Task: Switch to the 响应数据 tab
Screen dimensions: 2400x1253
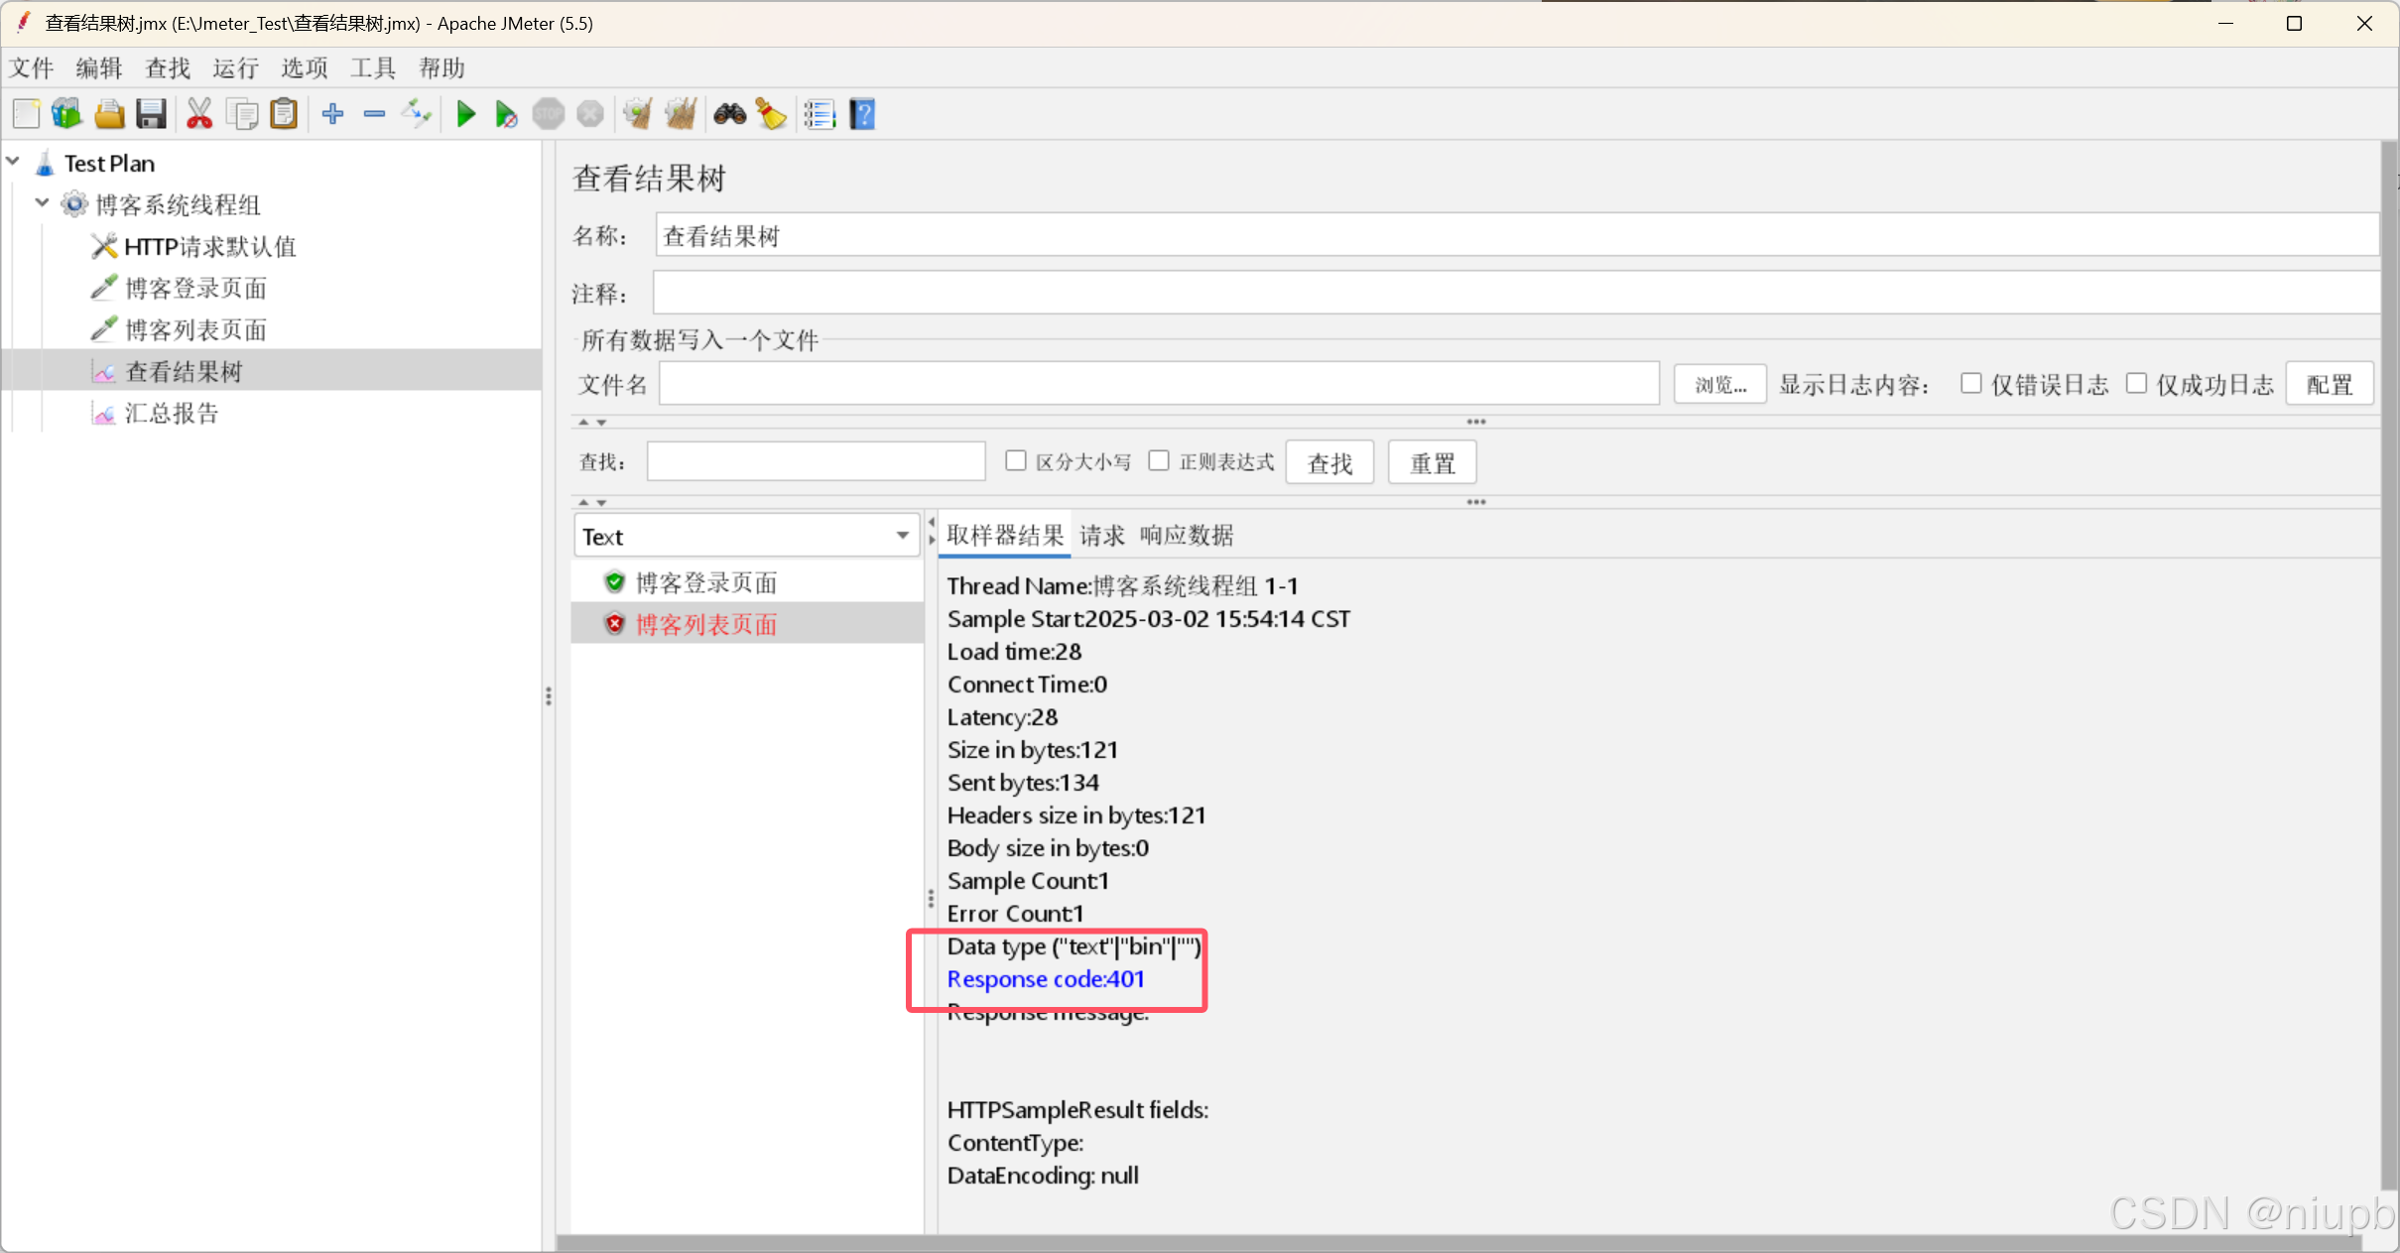Action: (1186, 536)
